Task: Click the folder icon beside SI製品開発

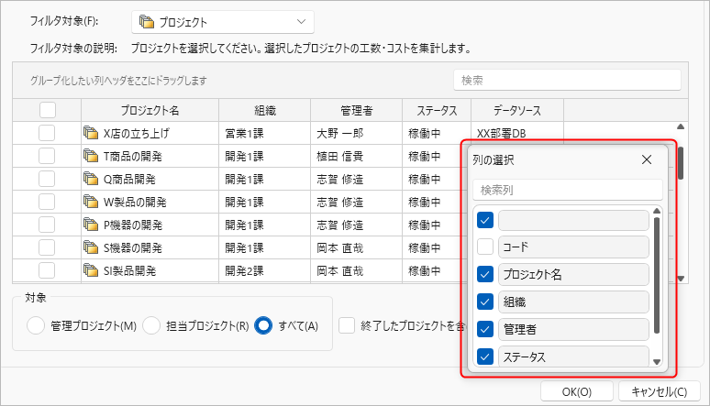Action: [x=91, y=270]
